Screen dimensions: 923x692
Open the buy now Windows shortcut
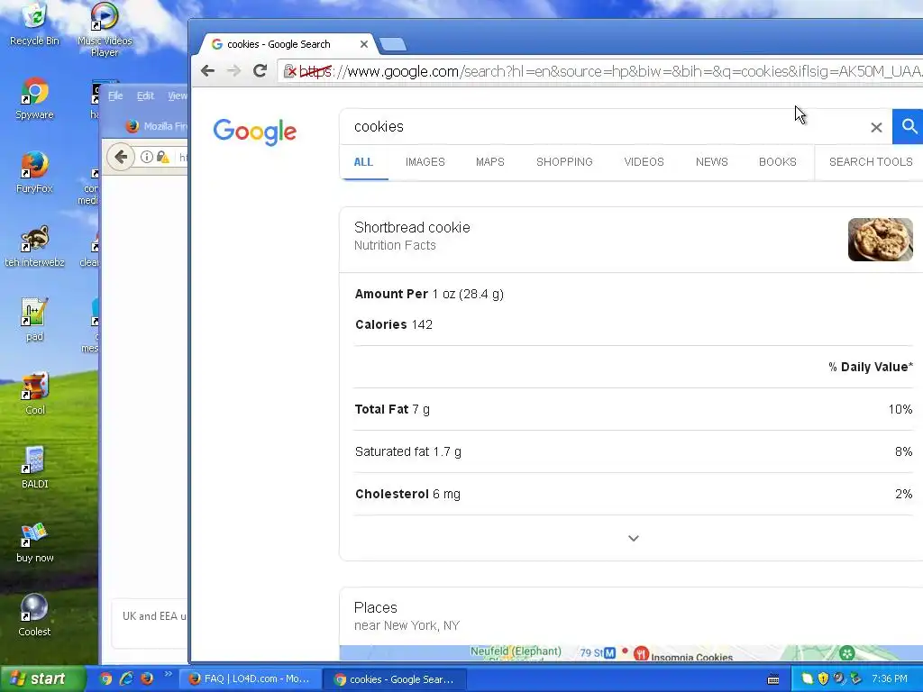point(35,542)
